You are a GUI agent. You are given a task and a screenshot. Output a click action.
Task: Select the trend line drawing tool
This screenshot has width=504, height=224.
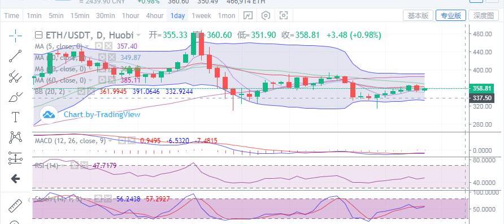click(15, 56)
